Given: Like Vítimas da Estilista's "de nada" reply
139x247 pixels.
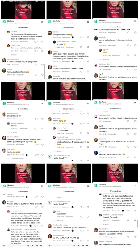Looking at the screenshot, I should click(82, 47).
